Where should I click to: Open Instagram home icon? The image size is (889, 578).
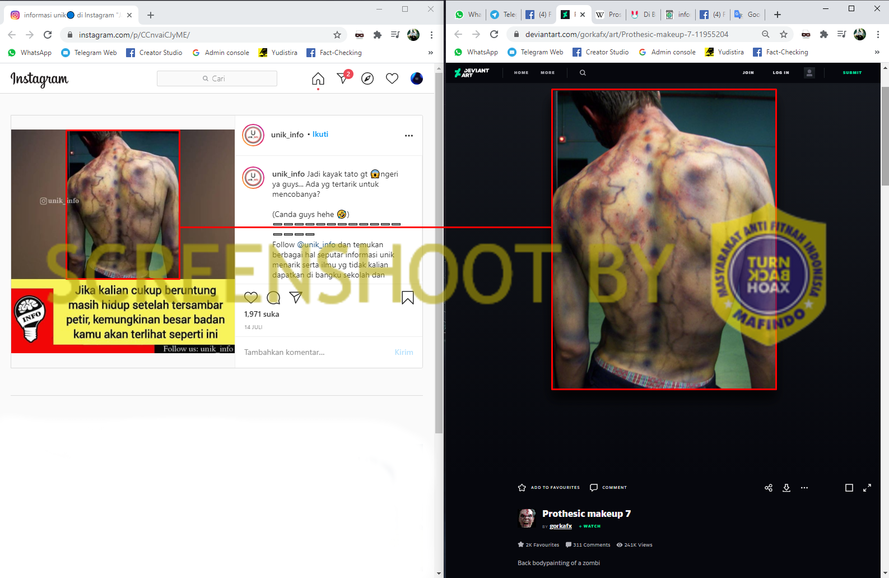(x=318, y=78)
